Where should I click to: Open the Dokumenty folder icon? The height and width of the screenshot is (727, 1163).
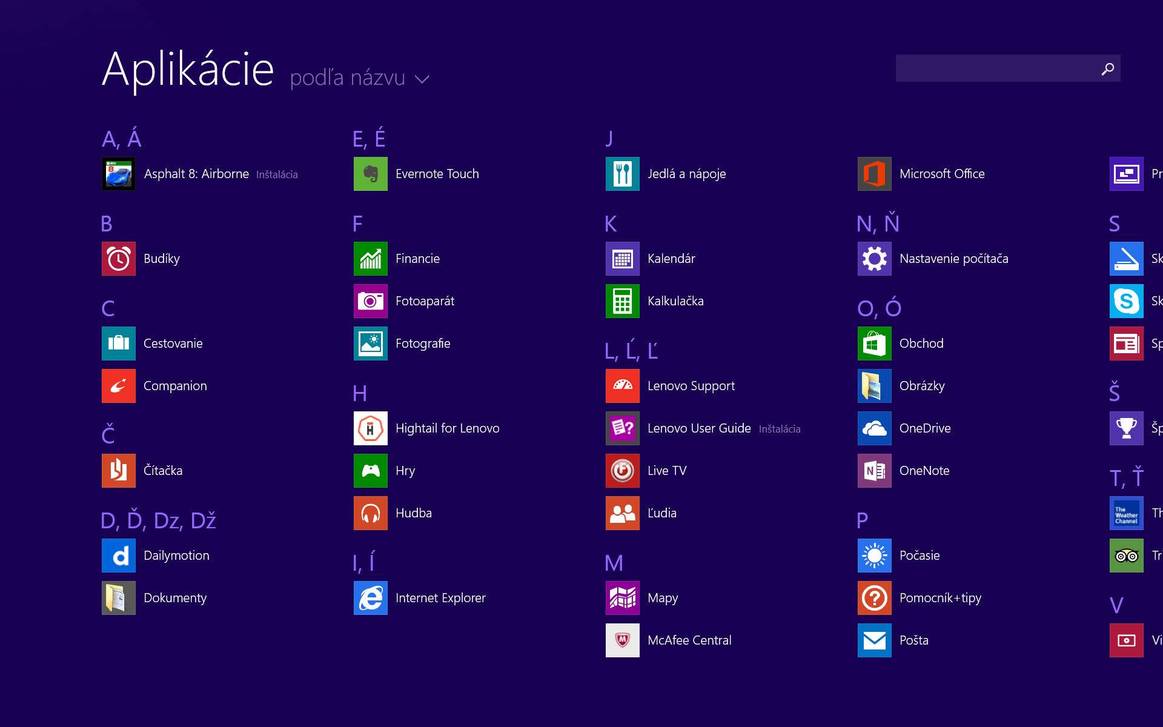point(118,598)
